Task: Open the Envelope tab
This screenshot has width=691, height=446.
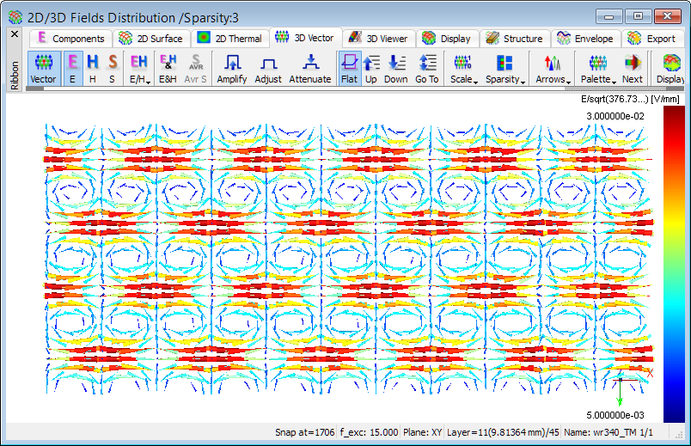Action: point(586,39)
